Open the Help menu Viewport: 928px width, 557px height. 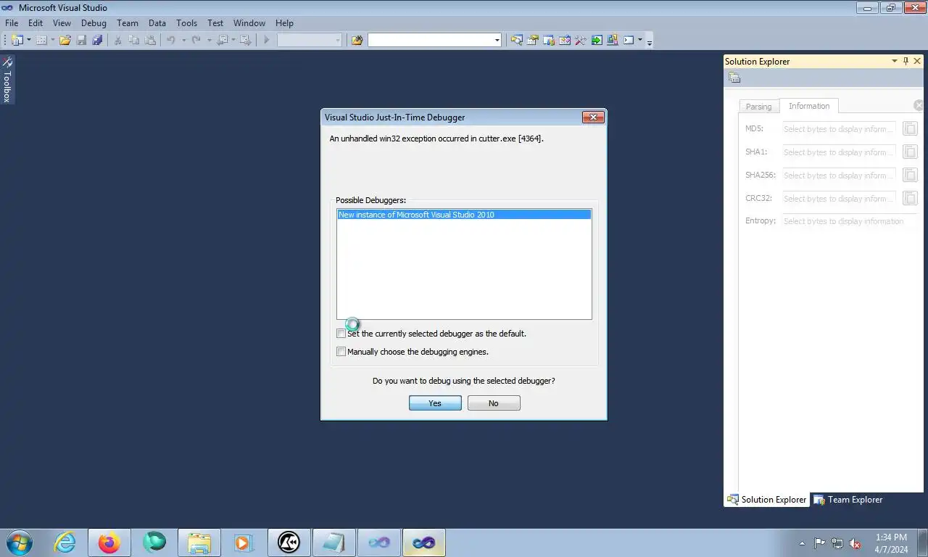(284, 23)
